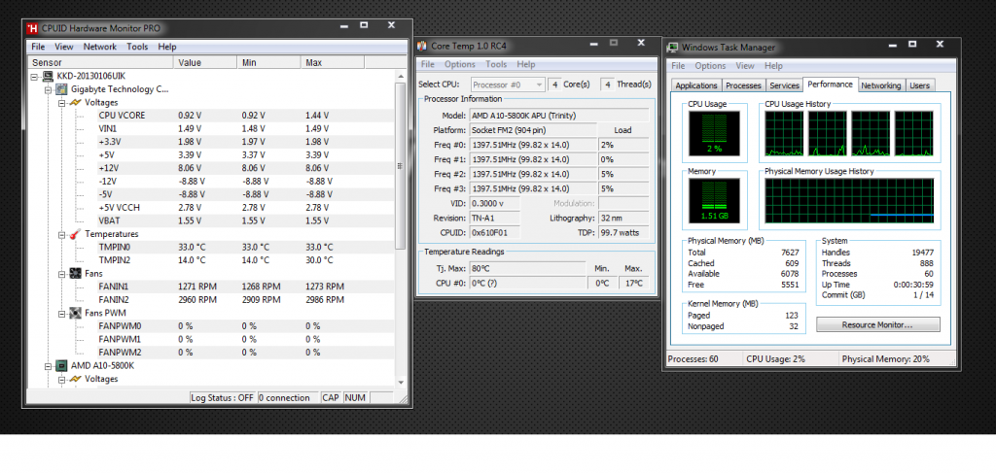This screenshot has width=996, height=473.
Task: Open Network menu in Hardware Monitor
Action: pyautogui.click(x=99, y=47)
